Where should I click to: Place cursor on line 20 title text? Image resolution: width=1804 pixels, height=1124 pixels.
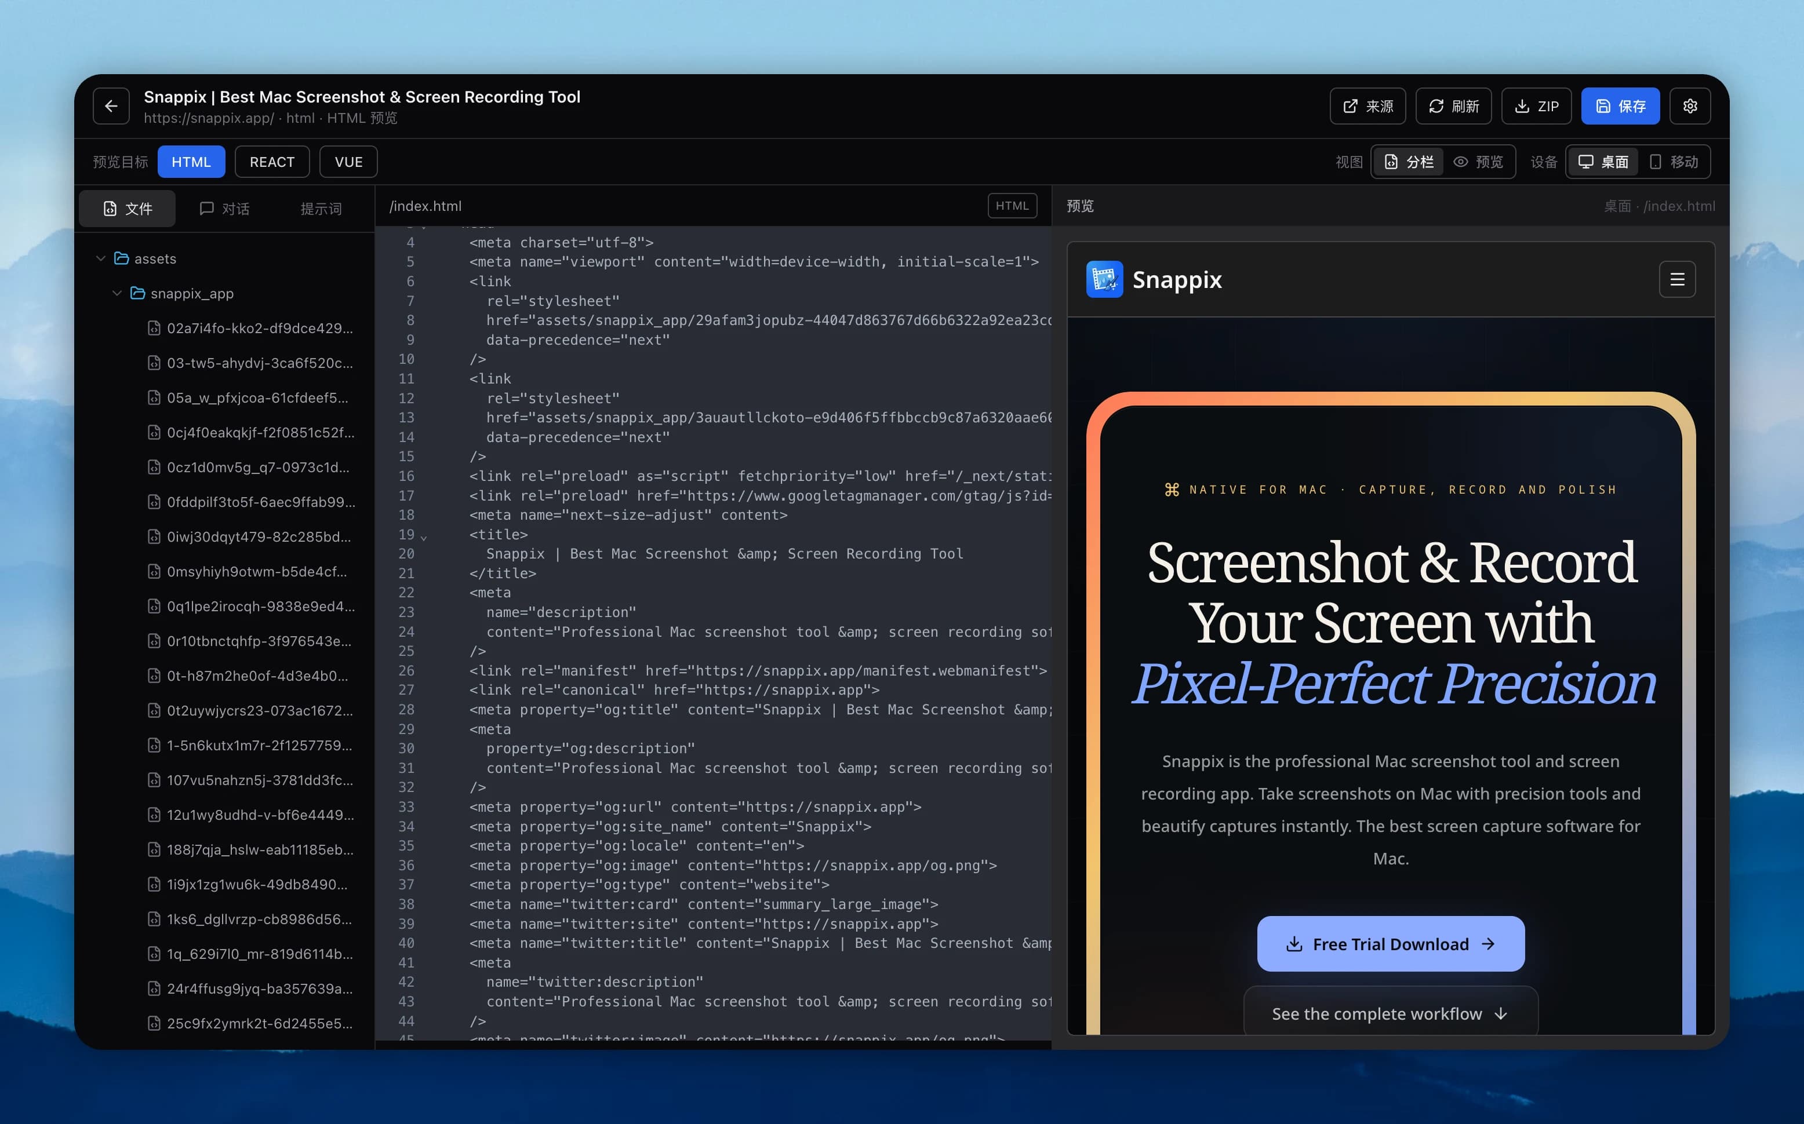point(724,554)
